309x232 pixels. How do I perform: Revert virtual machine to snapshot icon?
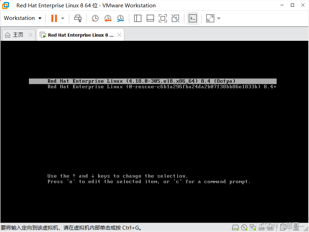(108, 18)
